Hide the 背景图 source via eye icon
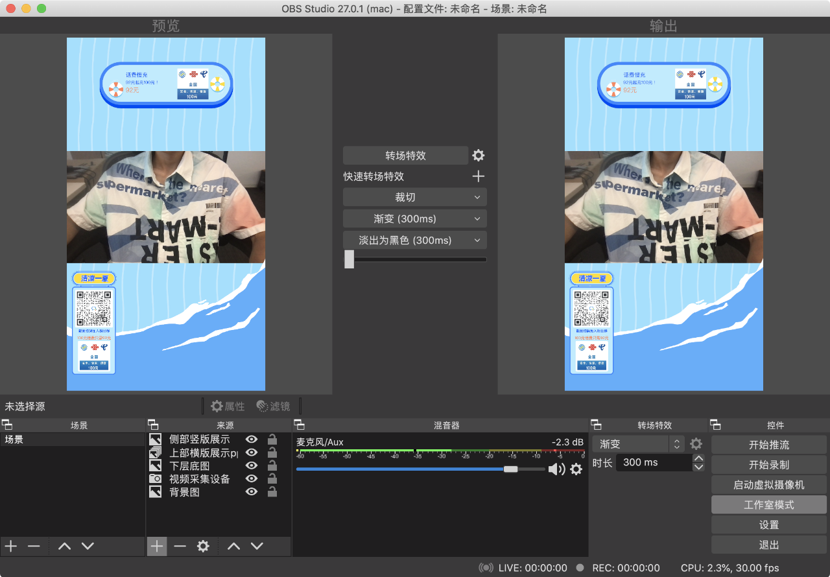 [252, 492]
